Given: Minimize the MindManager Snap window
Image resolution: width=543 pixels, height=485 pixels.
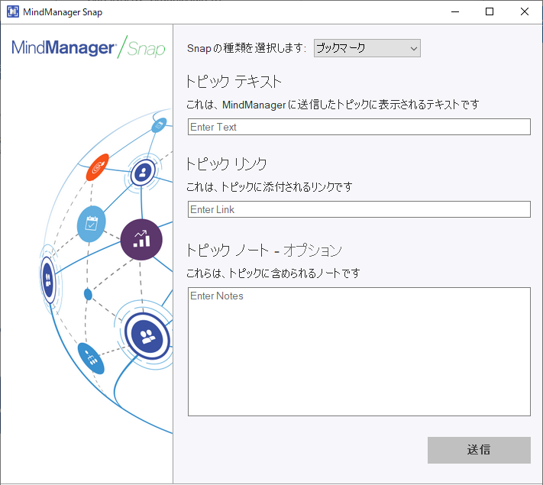Looking at the screenshot, I should tap(455, 11).
